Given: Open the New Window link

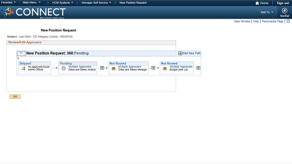Looking at the screenshot, I should click(x=242, y=21).
